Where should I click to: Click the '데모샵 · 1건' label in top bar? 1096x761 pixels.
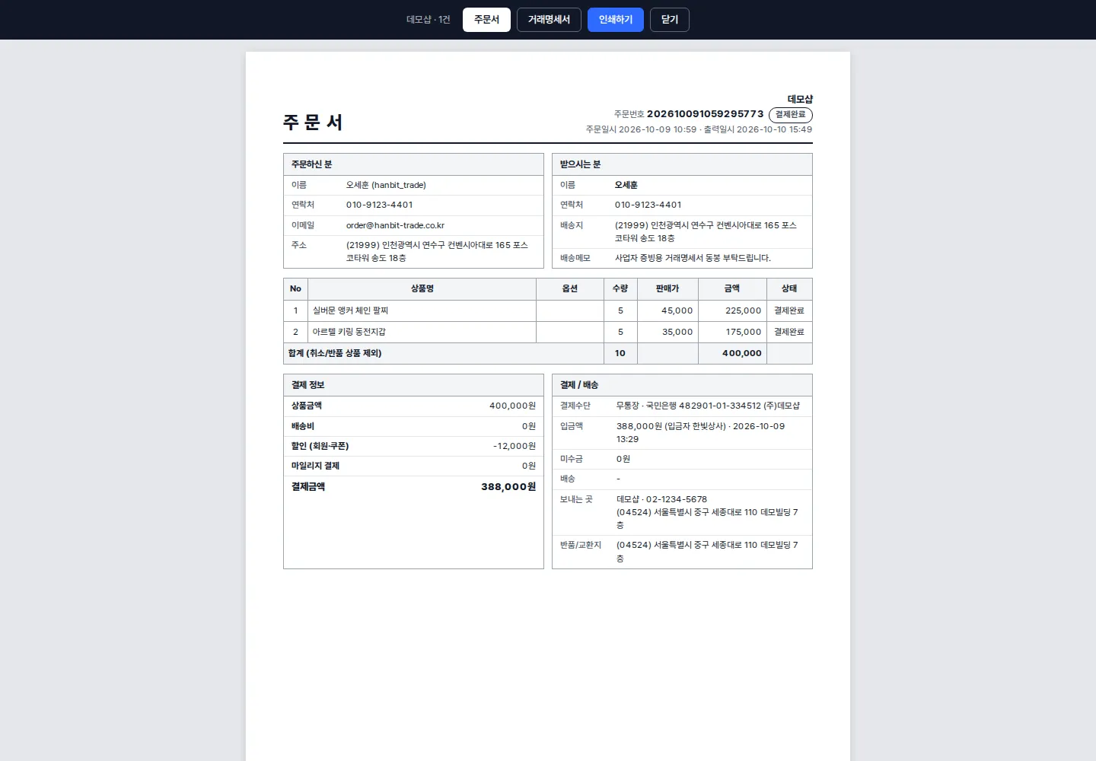[x=429, y=20]
